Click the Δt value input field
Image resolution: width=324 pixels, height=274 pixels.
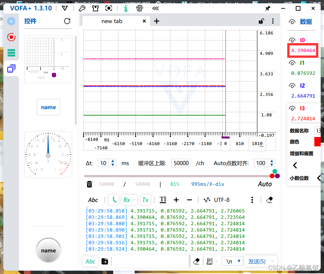click(x=104, y=163)
